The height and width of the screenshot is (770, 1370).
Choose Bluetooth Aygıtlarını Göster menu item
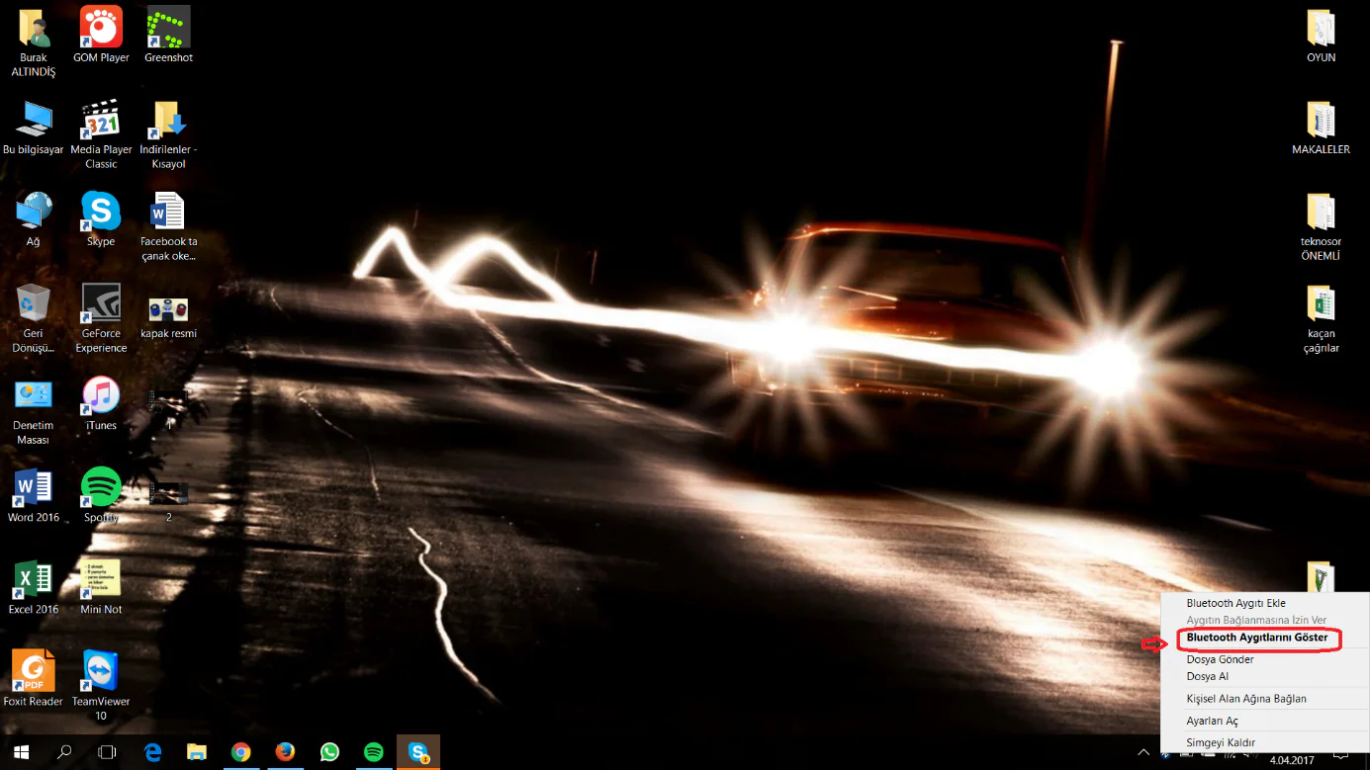coord(1256,639)
